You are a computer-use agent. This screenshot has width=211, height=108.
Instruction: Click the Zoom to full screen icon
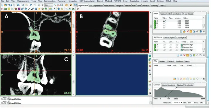click(62, 5)
